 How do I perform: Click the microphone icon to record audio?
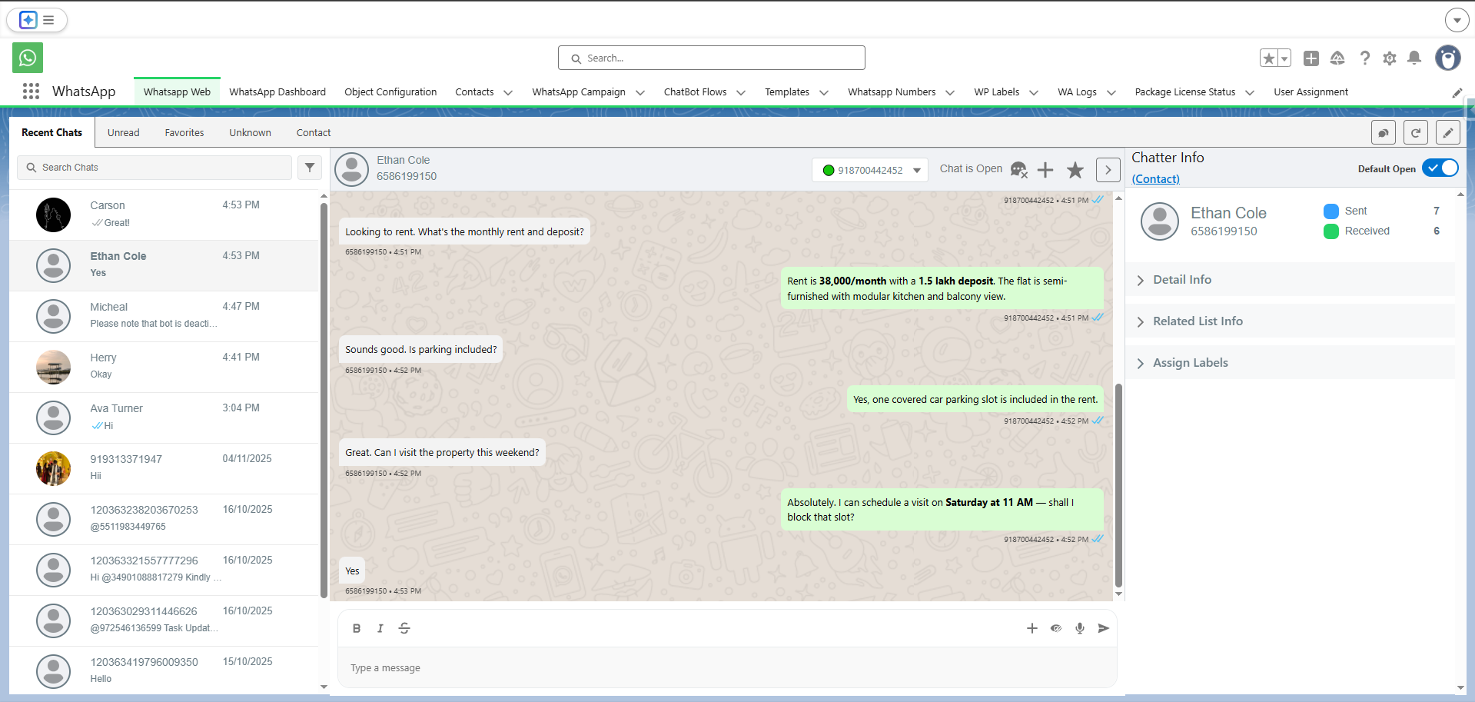point(1079,628)
